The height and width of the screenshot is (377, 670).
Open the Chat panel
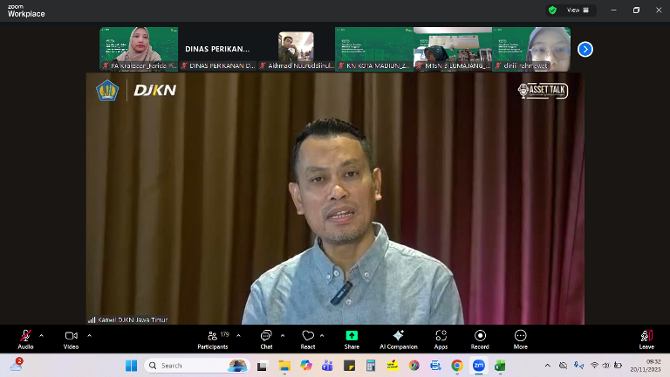point(266,337)
